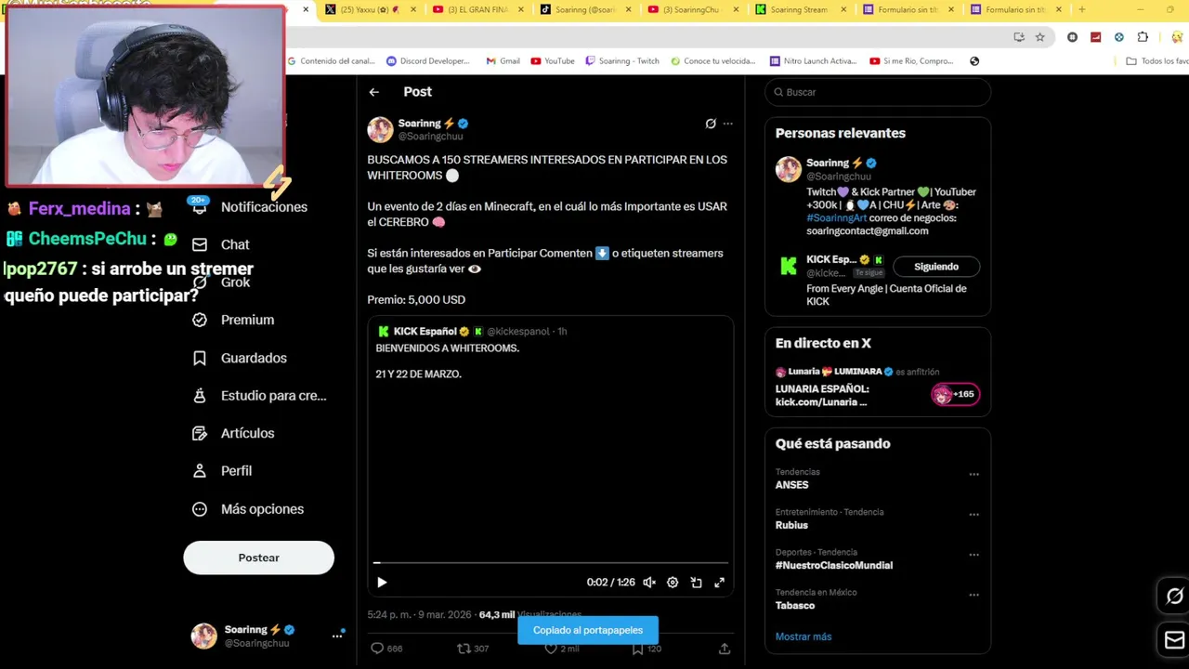Open Chat in the sidebar
1189x669 pixels.
221,244
